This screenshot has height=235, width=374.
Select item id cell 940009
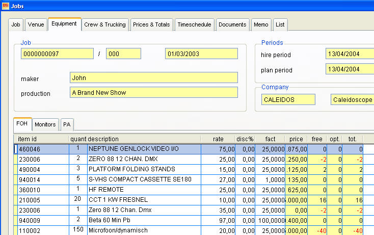coord(43,220)
